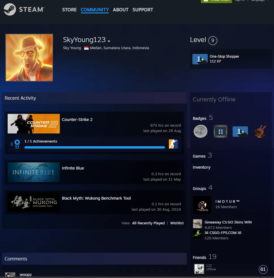Open the Black Myth: Wukong Benchmark banner
This screenshot has width=274, height=278.
[34, 202]
